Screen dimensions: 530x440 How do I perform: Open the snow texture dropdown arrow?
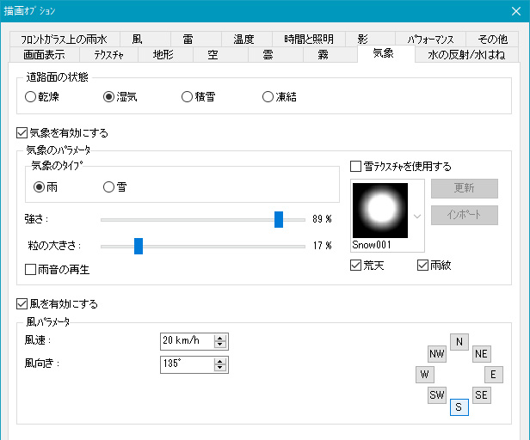tap(417, 215)
